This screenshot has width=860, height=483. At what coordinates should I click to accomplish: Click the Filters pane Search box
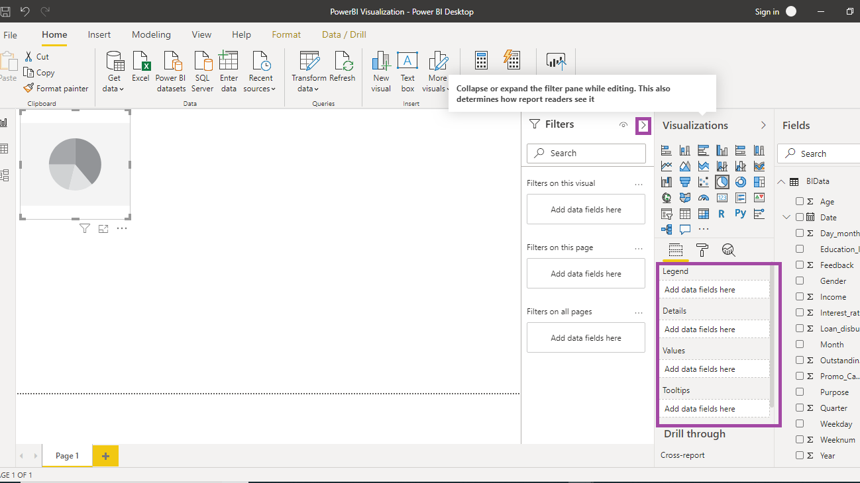pos(586,153)
